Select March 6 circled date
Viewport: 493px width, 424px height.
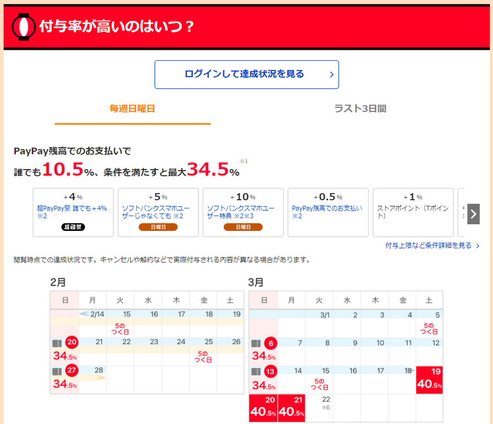(x=271, y=343)
